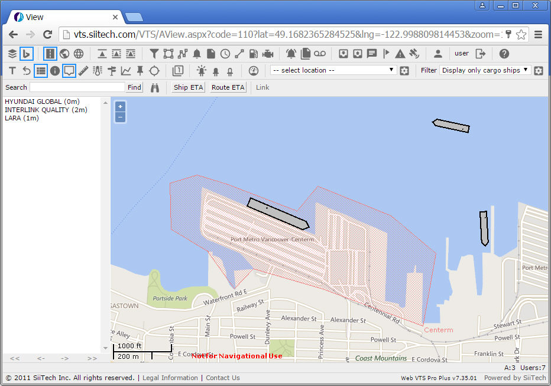
Task: Toggle the flashing beacon light icon
Action: tap(202, 71)
